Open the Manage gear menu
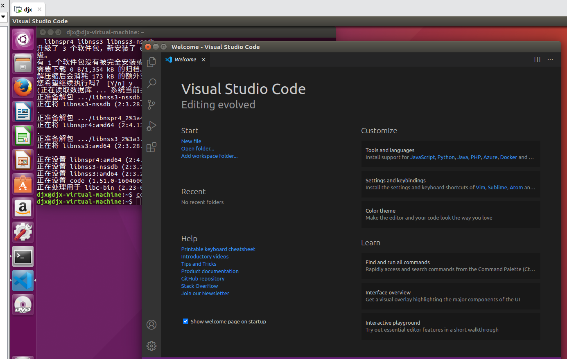 click(151, 346)
